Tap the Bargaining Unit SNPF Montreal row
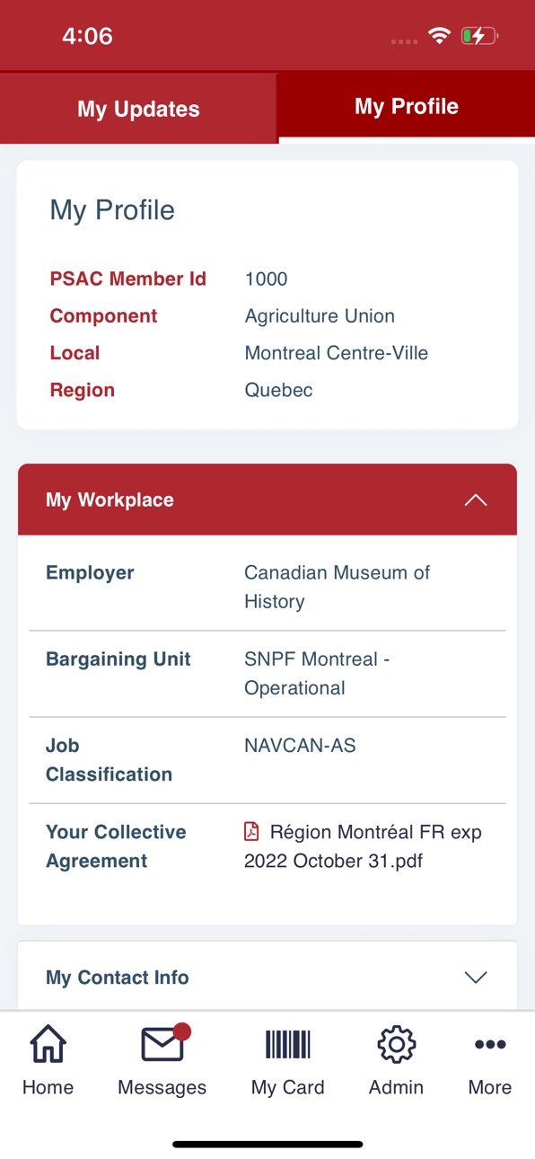 [267, 673]
